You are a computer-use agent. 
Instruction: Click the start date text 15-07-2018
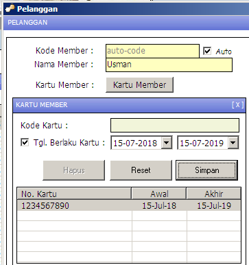pyautogui.click(x=135, y=143)
